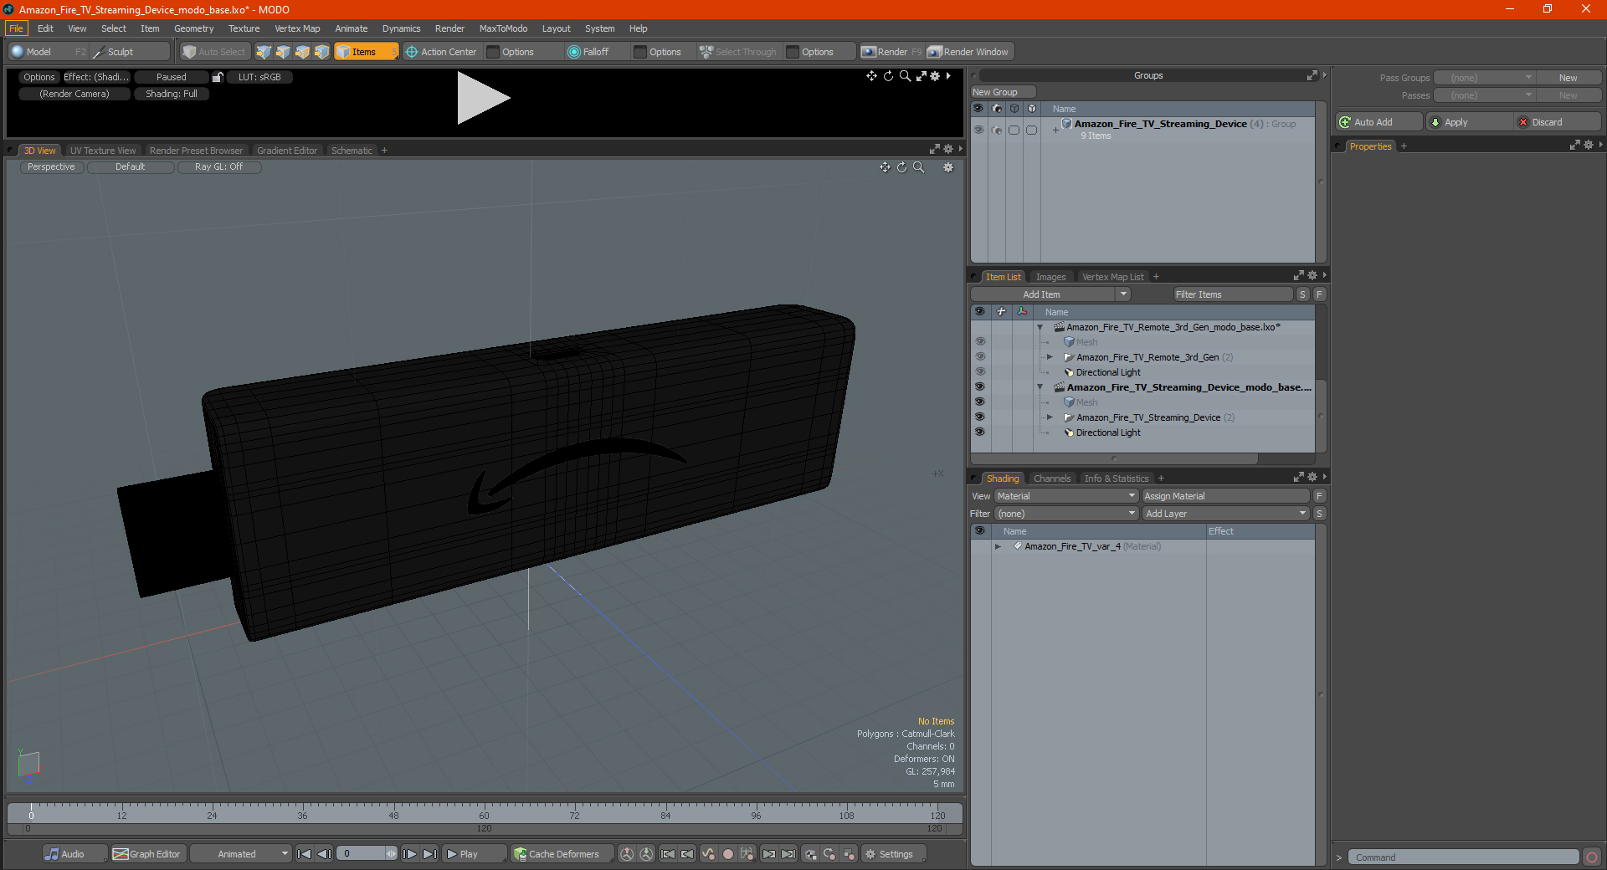1607x870 pixels.
Task: Click the Action Center tool
Action: click(x=441, y=52)
